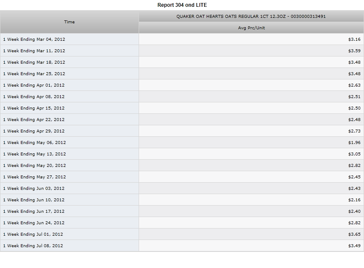The height and width of the screenshot is (268, 364).
Task: Click the Quaker Oat Hearts product header
Action: pyautogui.click(x=251, y=16)
